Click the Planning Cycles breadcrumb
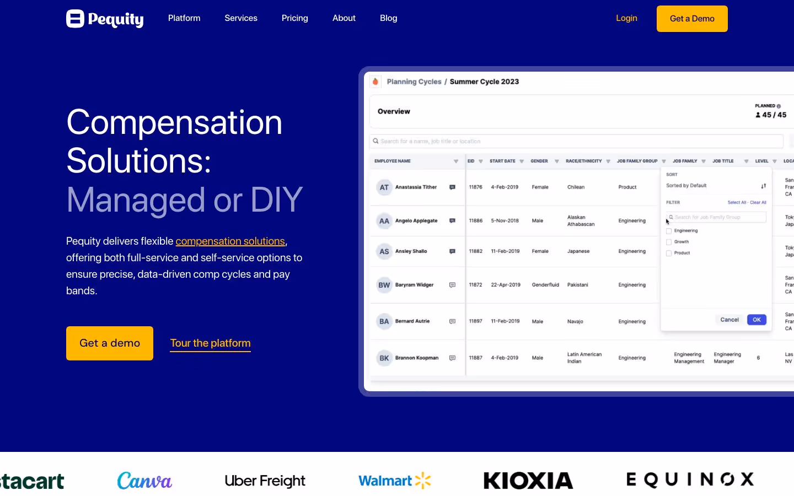 pyautogui.click(x=414, y=82)
